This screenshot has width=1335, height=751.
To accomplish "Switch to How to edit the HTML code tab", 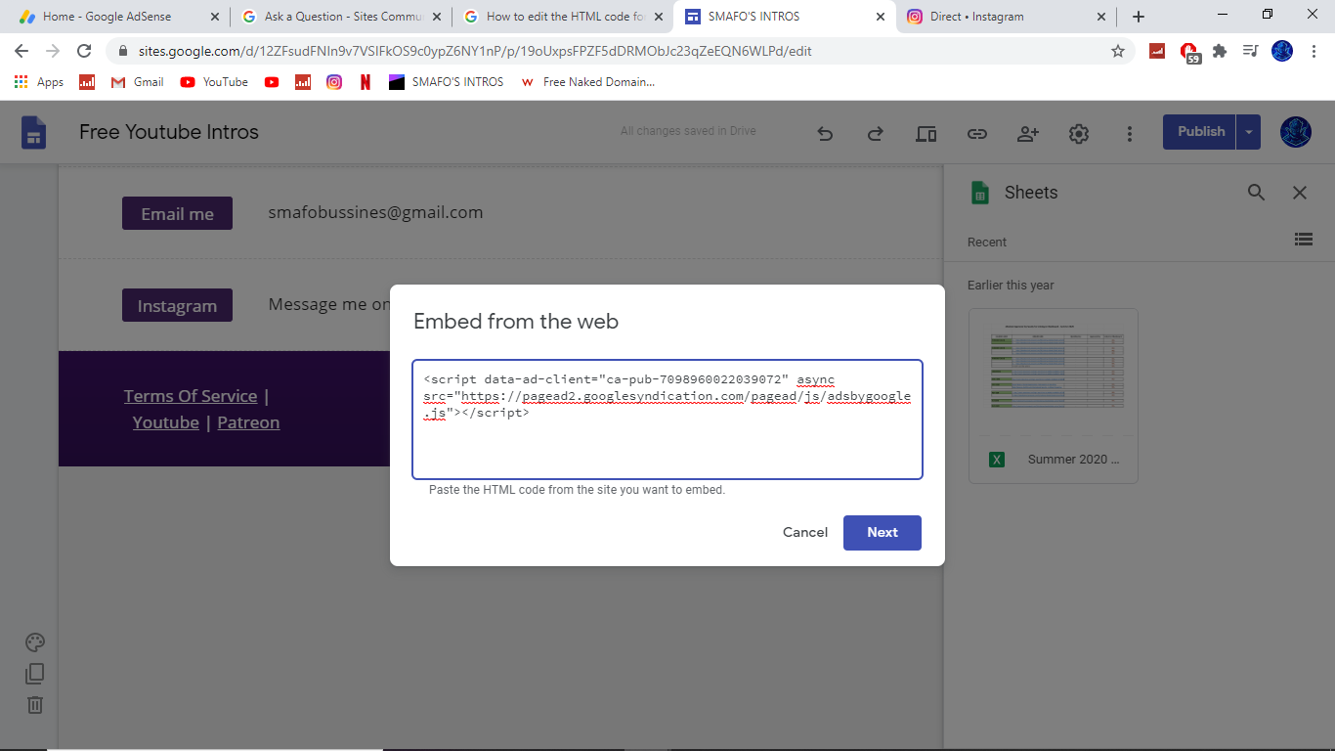I will coord(564,17).
